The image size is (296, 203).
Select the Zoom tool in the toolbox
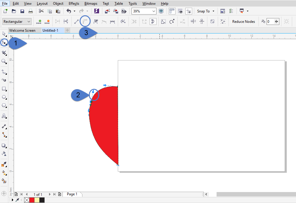[4, 62]
